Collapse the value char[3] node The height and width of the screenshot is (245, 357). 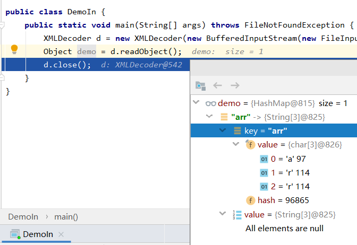(236, 145)
